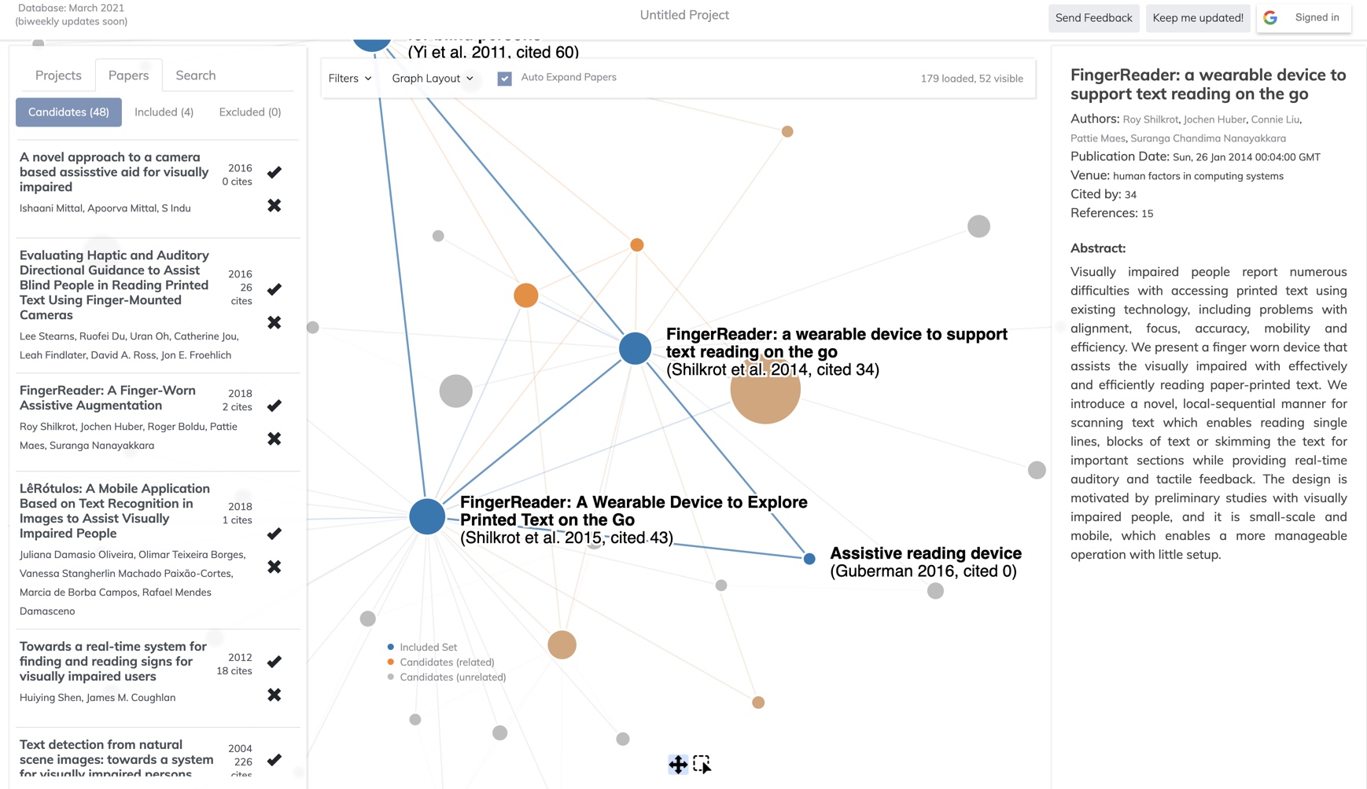Screen dimensions: 1367x789
Task: Include 'Towards a real-time system' paper checkmark
Action: pos(274,662)
